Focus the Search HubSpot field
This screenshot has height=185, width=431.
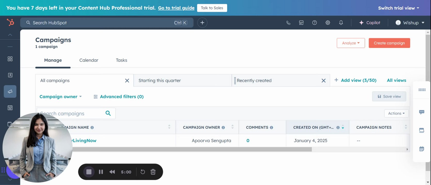pos(107,23)
